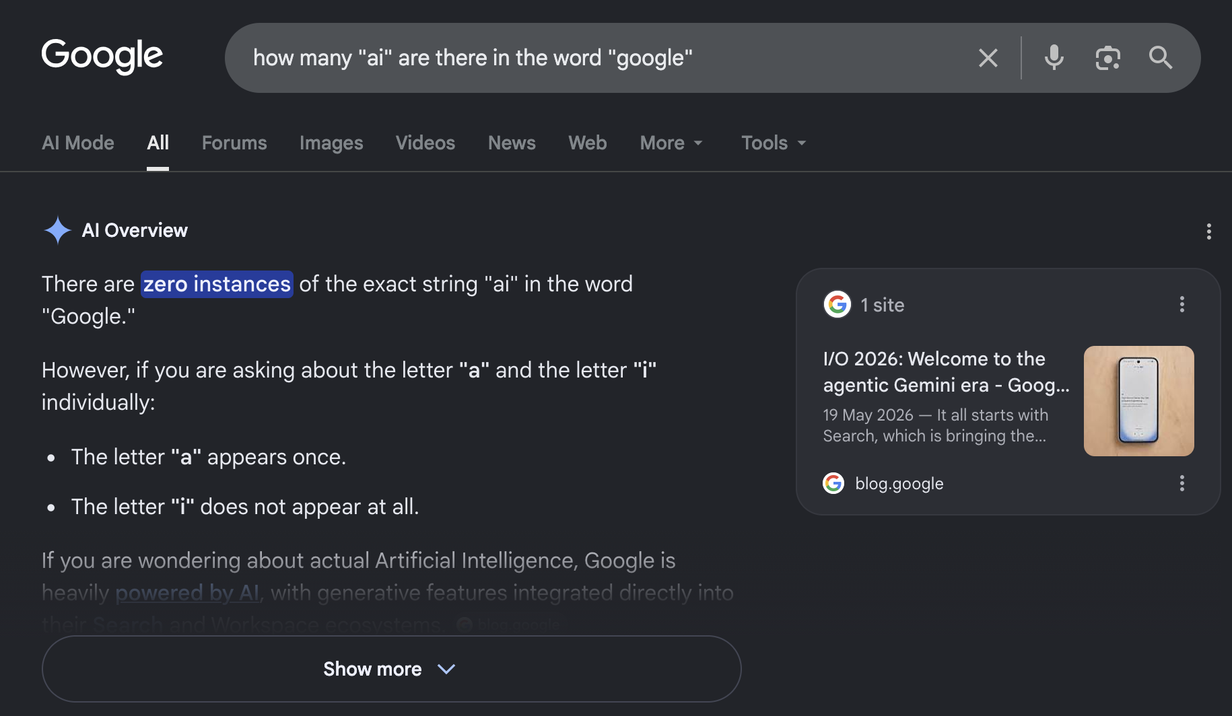The width and height of the screenshot is (1232, 716).
Task: Open the three-dot menu beside blog.google
Action: [1182, 483]
